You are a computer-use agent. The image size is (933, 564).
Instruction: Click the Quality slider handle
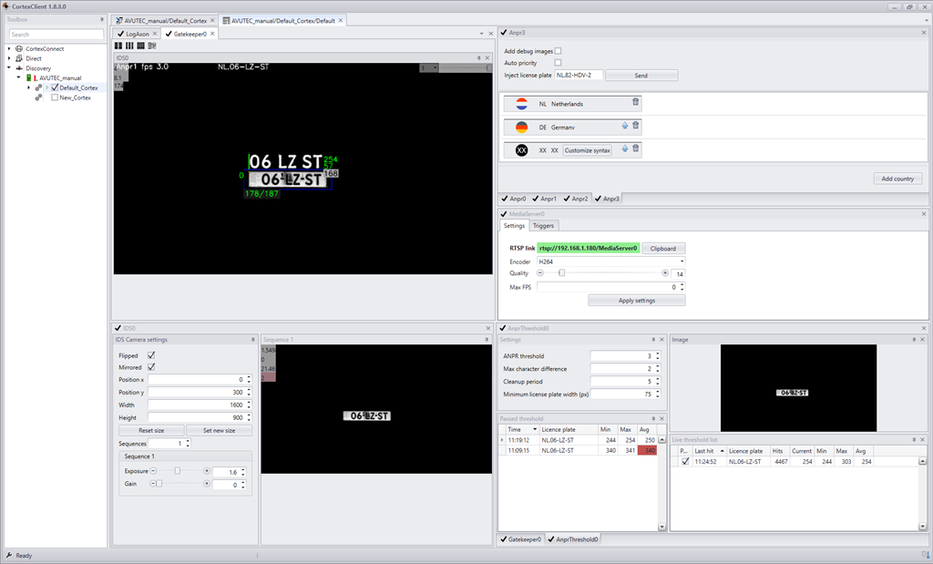[561, 273]
